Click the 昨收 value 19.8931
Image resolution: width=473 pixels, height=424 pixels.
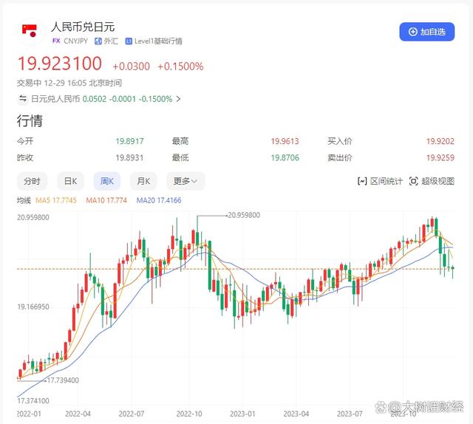pyautogui.click(x=130, y=157)
